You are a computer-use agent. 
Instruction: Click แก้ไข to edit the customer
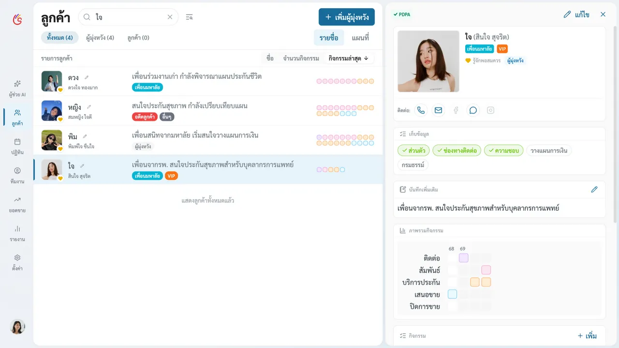[x=576, y=14]
